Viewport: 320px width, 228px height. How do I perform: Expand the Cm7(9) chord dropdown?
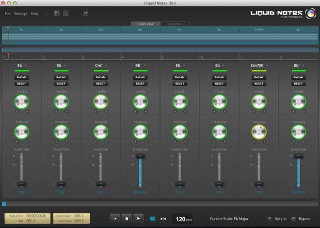267,65
